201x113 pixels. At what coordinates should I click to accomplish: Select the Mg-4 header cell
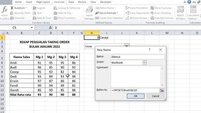pos(74,57)
